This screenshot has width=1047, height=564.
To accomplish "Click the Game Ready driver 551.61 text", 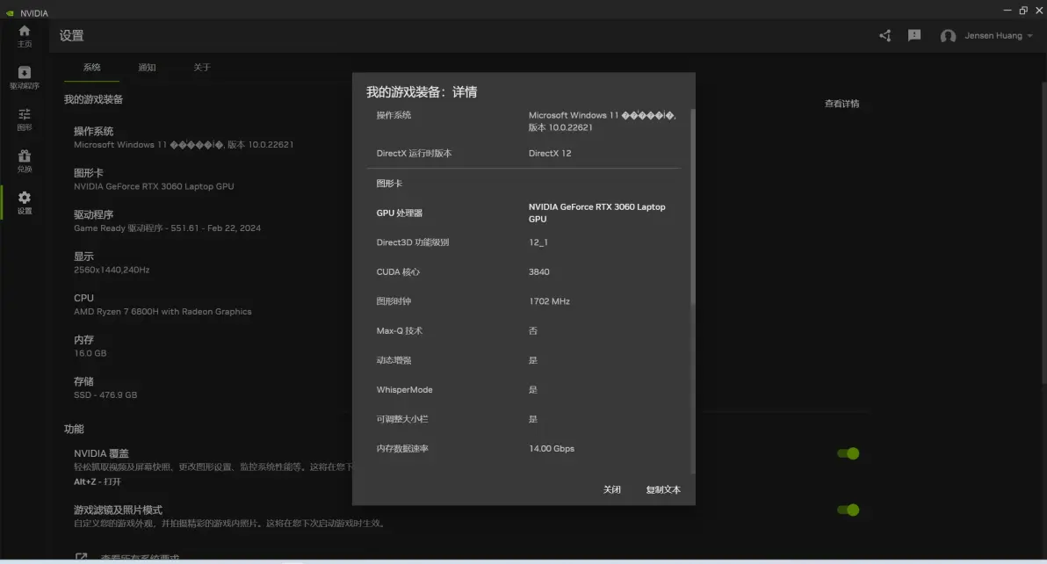I will [x=167, y=228].
